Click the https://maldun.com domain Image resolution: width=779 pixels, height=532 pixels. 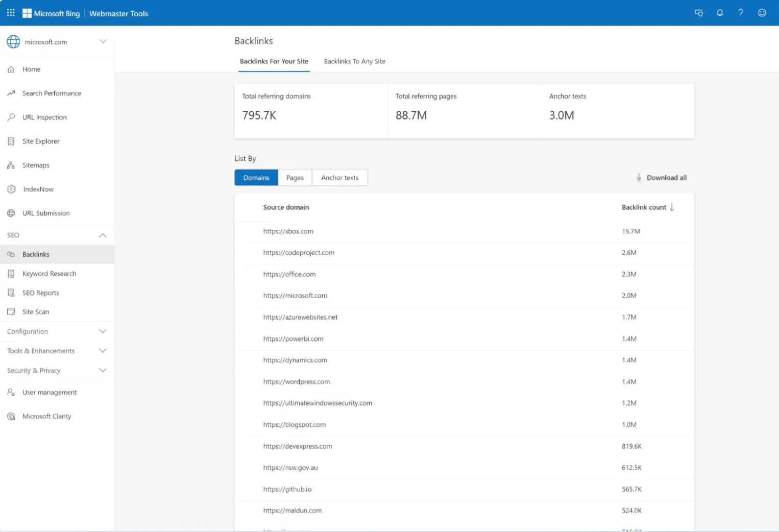coord(293,511)
